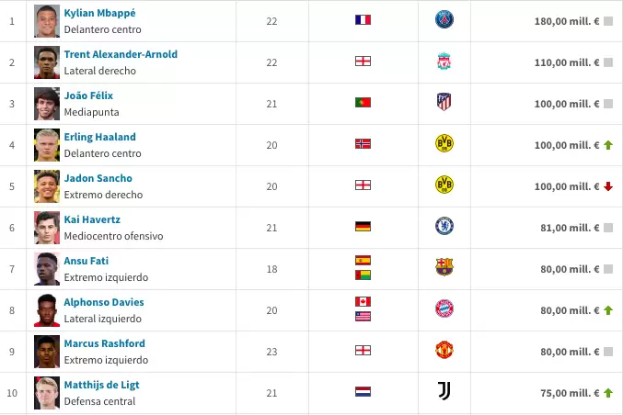Click the FC Barcelona club crest

[444, 267]
